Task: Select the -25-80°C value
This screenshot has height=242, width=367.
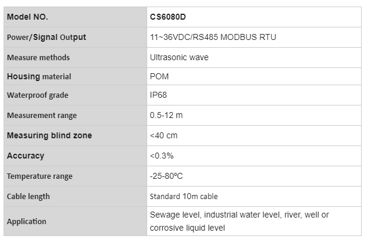Action: click(166, 176)
